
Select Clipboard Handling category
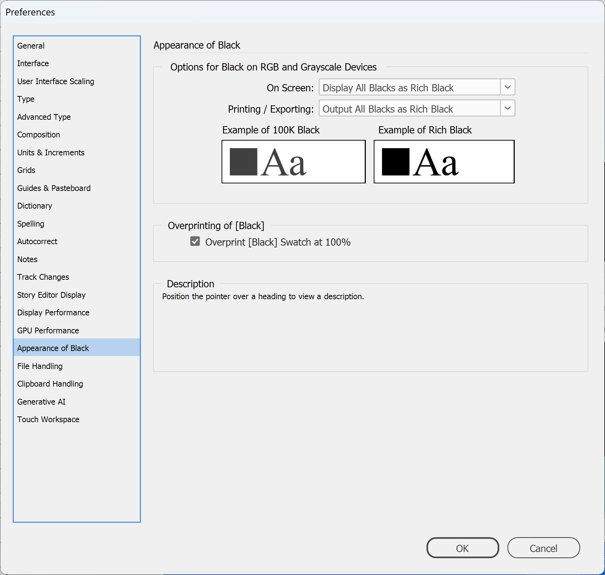pos(77,384)
